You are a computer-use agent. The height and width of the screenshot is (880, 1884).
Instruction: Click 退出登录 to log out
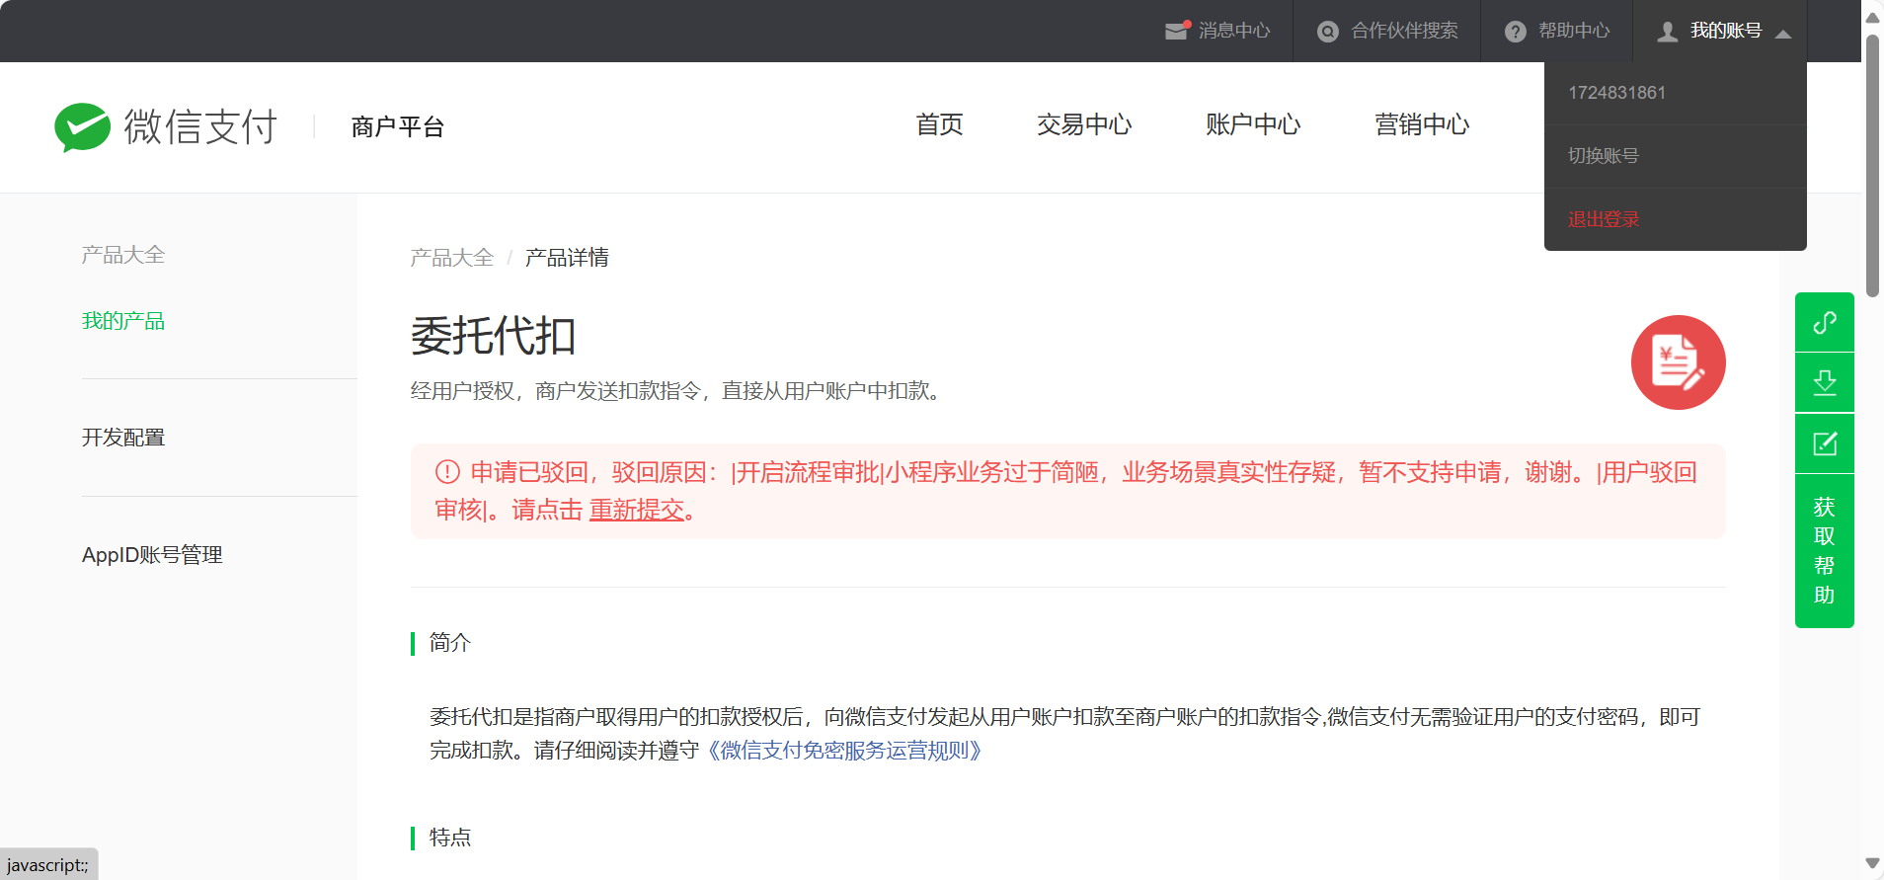click(1676, 219)
